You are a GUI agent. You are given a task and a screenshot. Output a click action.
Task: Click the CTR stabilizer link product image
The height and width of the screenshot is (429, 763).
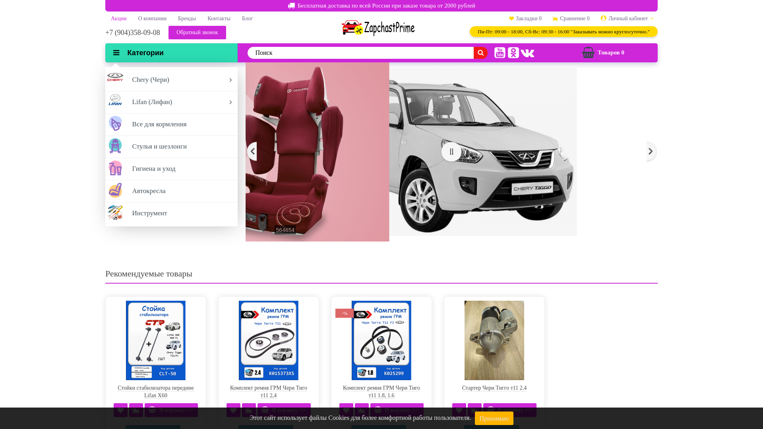pos(156,340)
